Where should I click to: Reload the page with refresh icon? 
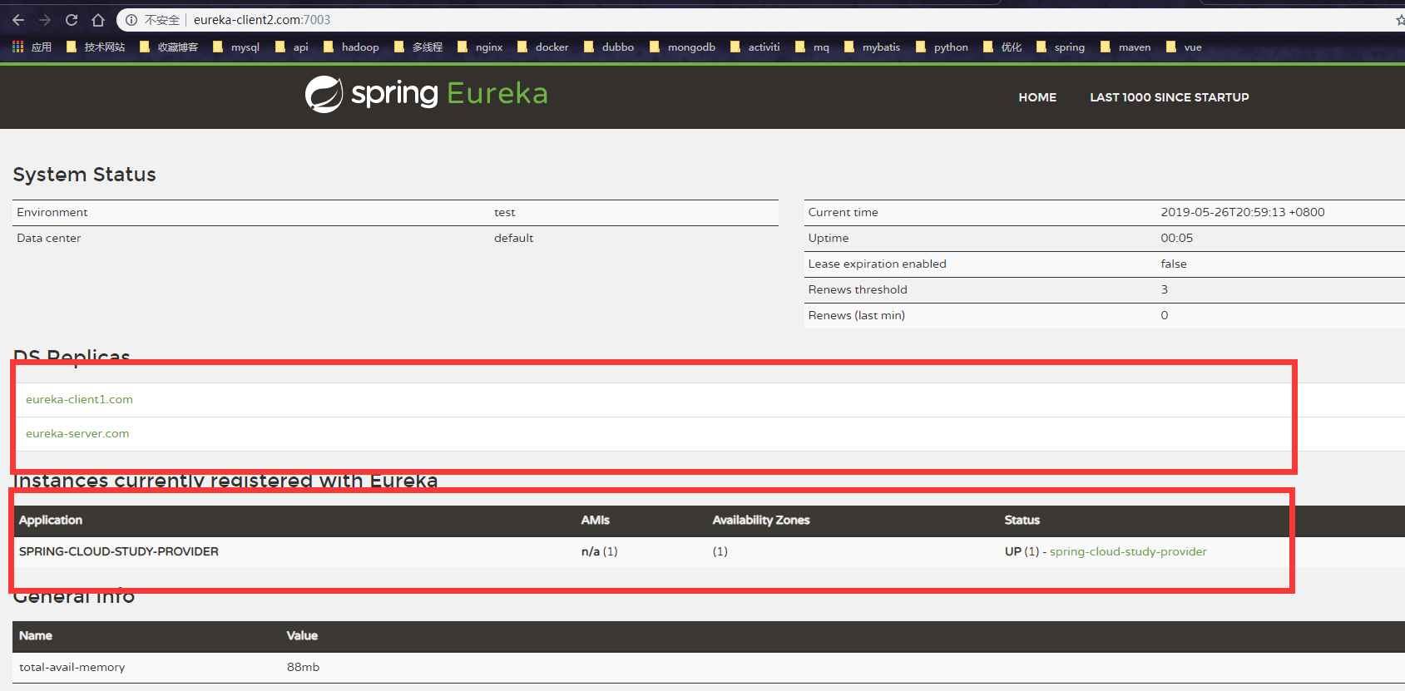[72, 20]
